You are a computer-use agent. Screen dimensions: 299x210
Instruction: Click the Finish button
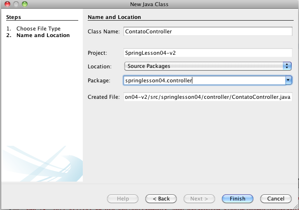point(237,199)
